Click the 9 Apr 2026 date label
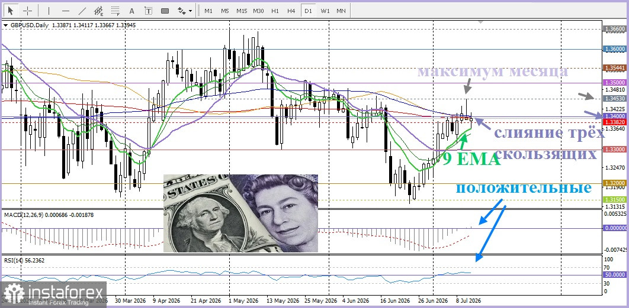629x308 pixels. [166, 300]
